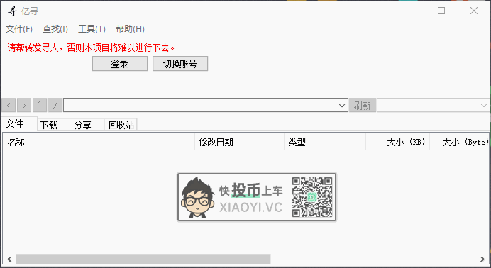Click the horizontal scrollbar left arrow
The width and height of the screenshot is (491, 268).
tap(9, 259)
